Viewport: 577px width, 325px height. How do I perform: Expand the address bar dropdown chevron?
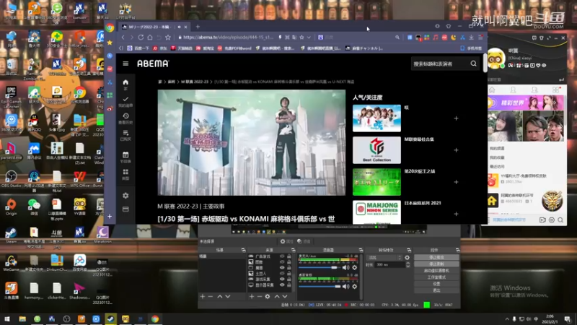coord(309,38)
